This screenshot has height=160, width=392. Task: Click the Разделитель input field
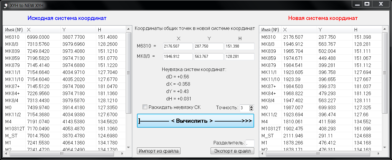click(x=250, y=143)
